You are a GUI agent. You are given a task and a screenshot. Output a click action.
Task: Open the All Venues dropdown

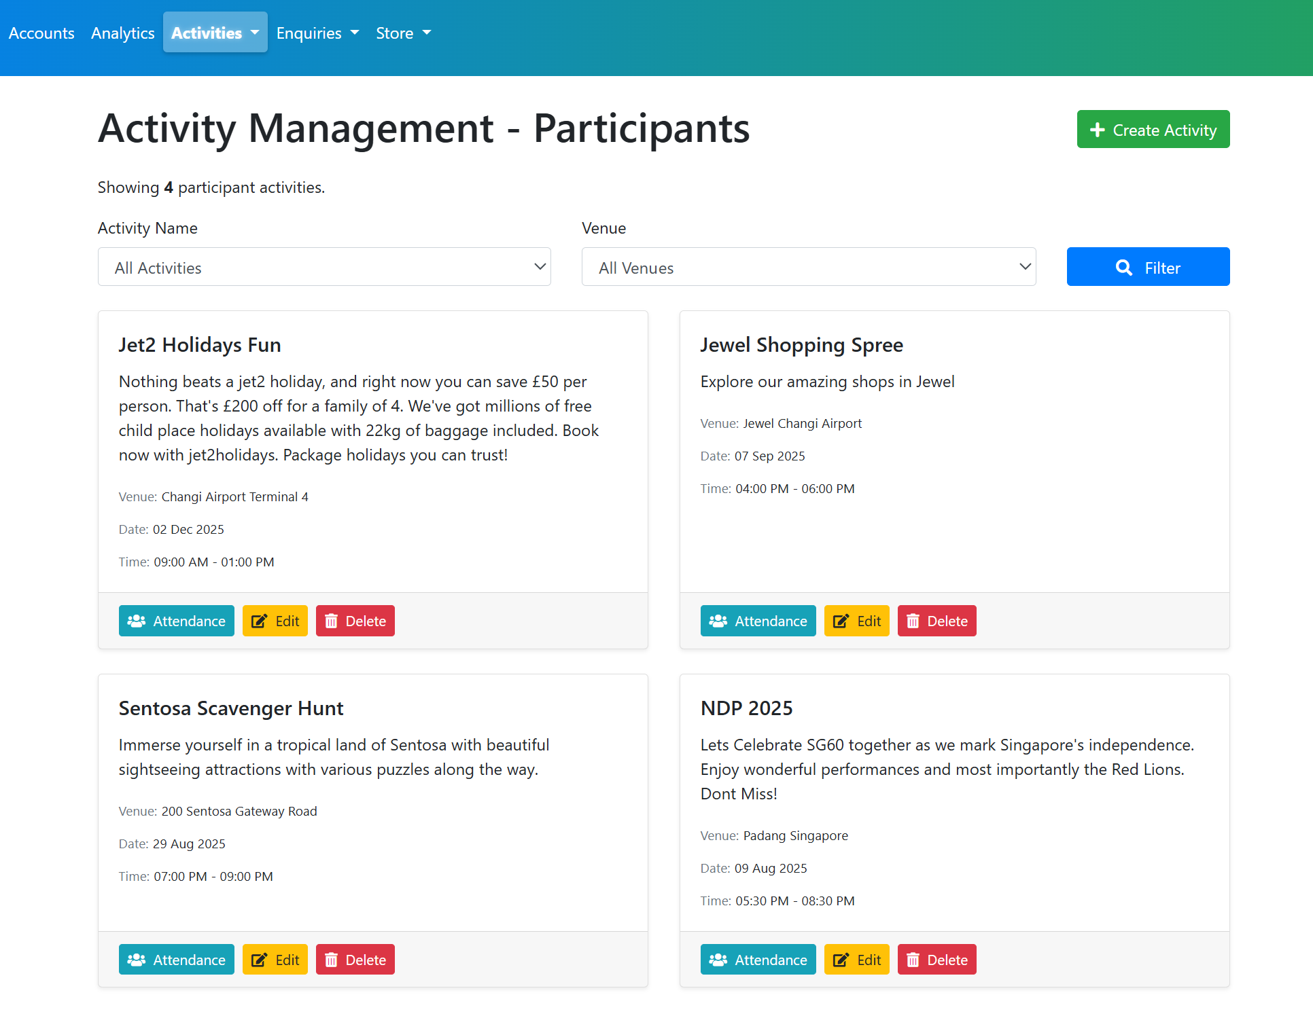coord(808,267)
